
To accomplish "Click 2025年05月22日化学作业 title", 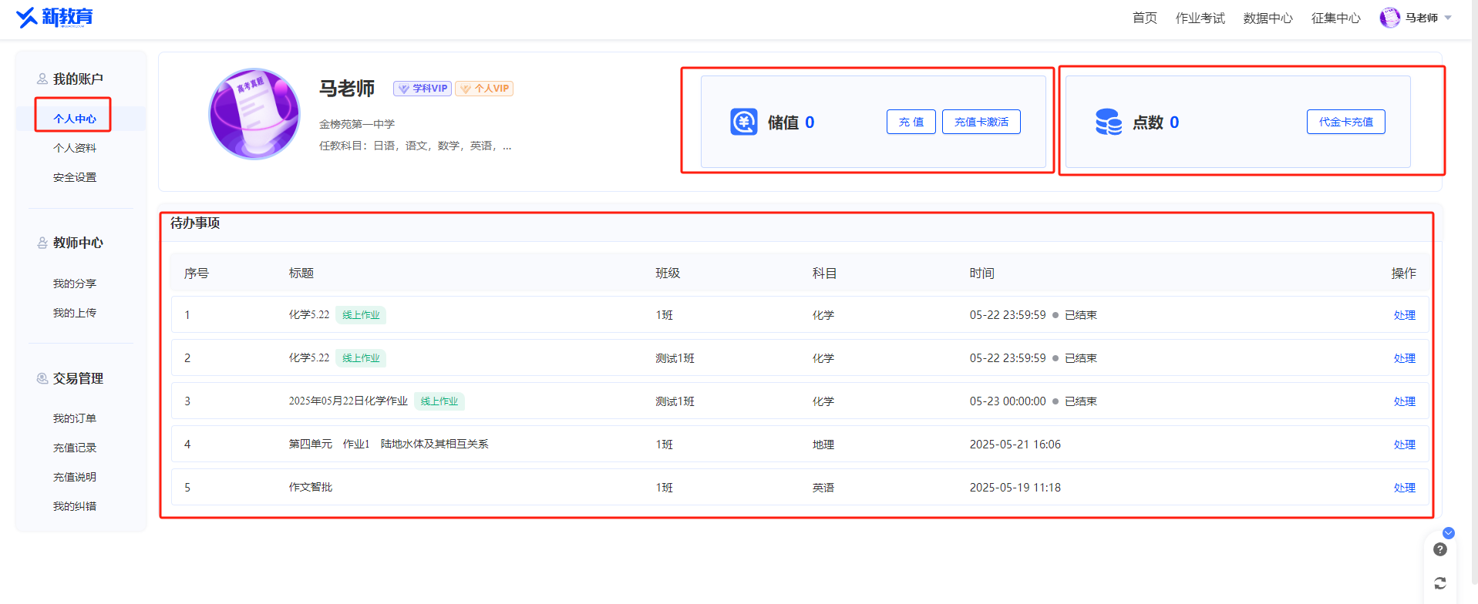I will click(348, 401).
